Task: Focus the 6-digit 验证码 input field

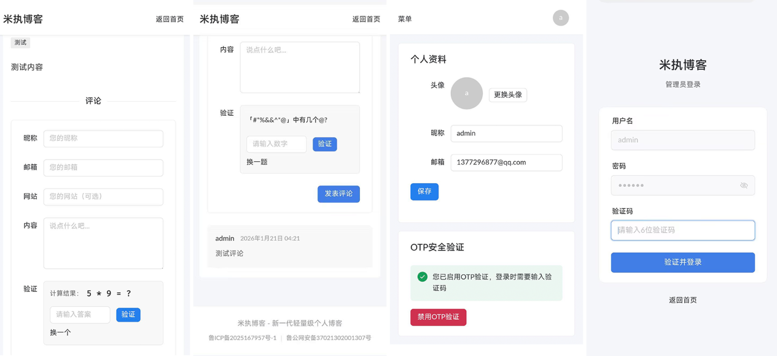Action: 682,230
